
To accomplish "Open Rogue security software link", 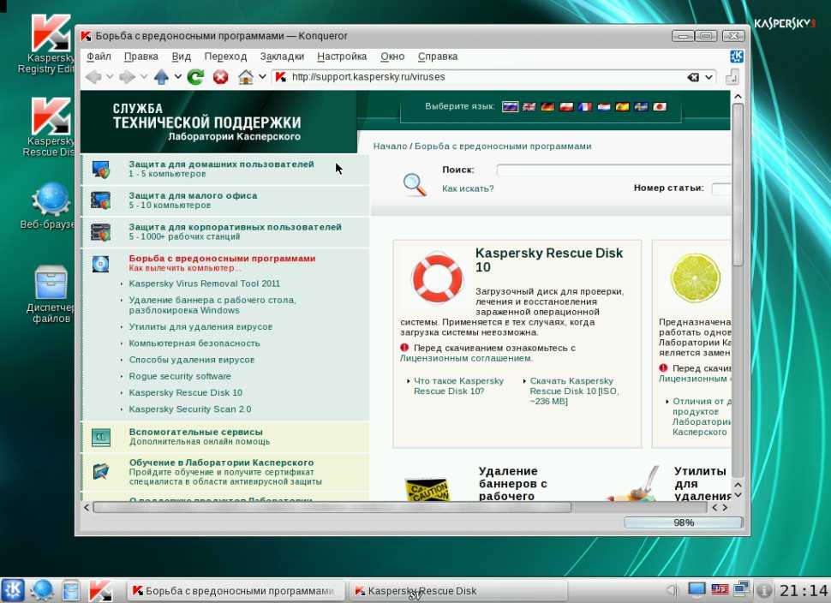I will point(180,376).
